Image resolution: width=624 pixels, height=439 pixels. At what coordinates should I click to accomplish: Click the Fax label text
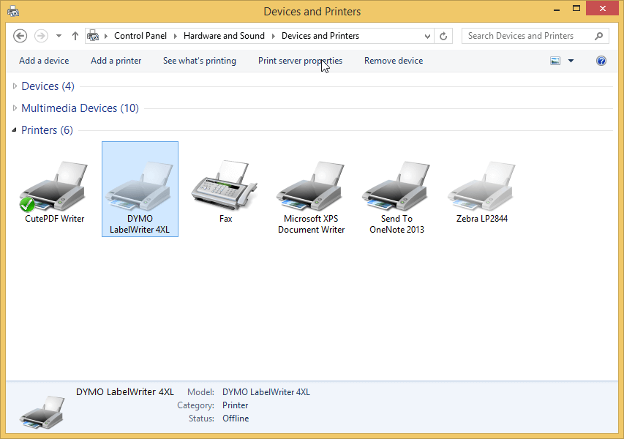click(225, 219)
